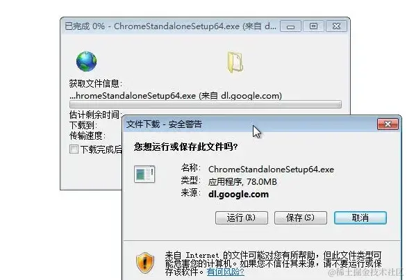Minimize the ChromeStandaloneSetup64 download window
The height and width of the screenshot is (280, 407).
(291, 26)
